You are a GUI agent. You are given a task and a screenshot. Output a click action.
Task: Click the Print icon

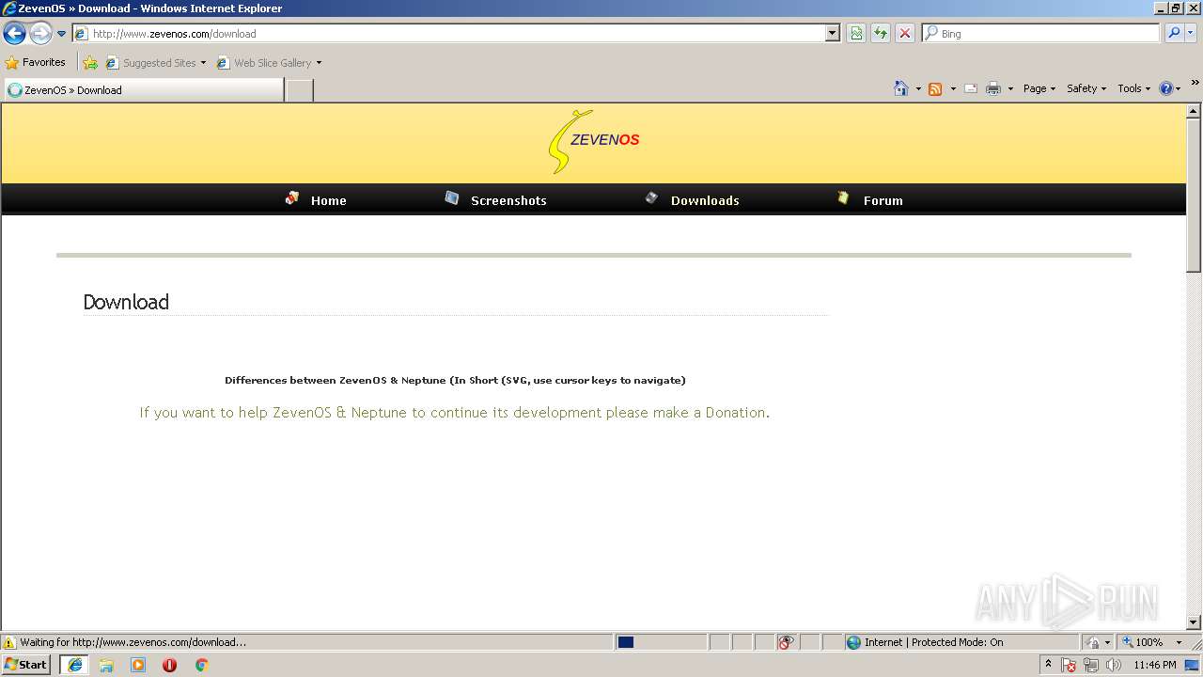pyautogui.click(x=993, y=88)
